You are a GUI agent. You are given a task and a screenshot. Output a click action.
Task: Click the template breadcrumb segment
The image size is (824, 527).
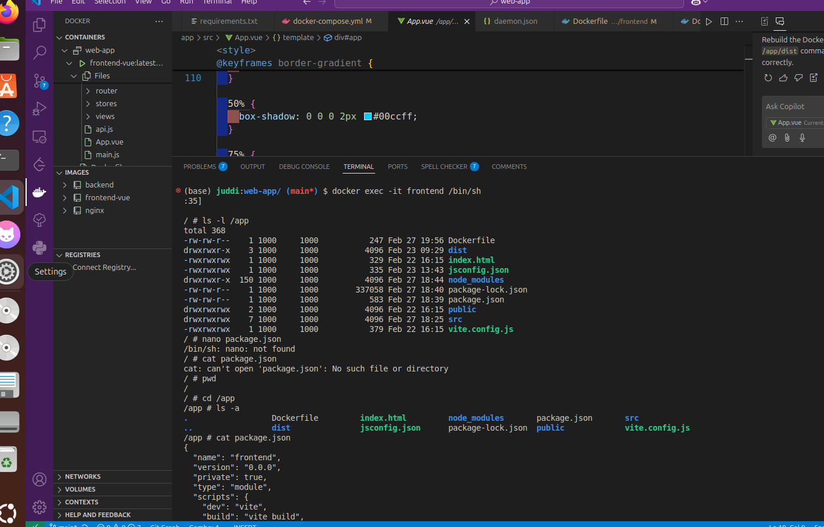(293, 38)
